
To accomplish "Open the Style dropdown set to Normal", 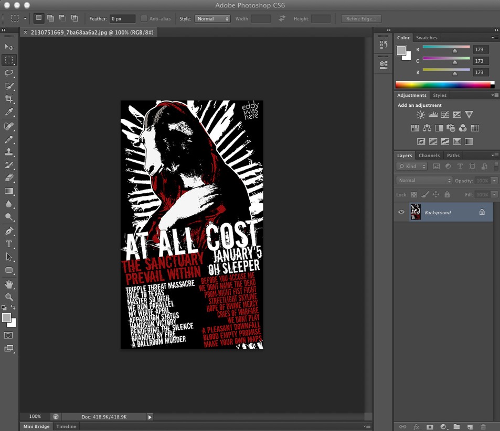I will [212, 19].
